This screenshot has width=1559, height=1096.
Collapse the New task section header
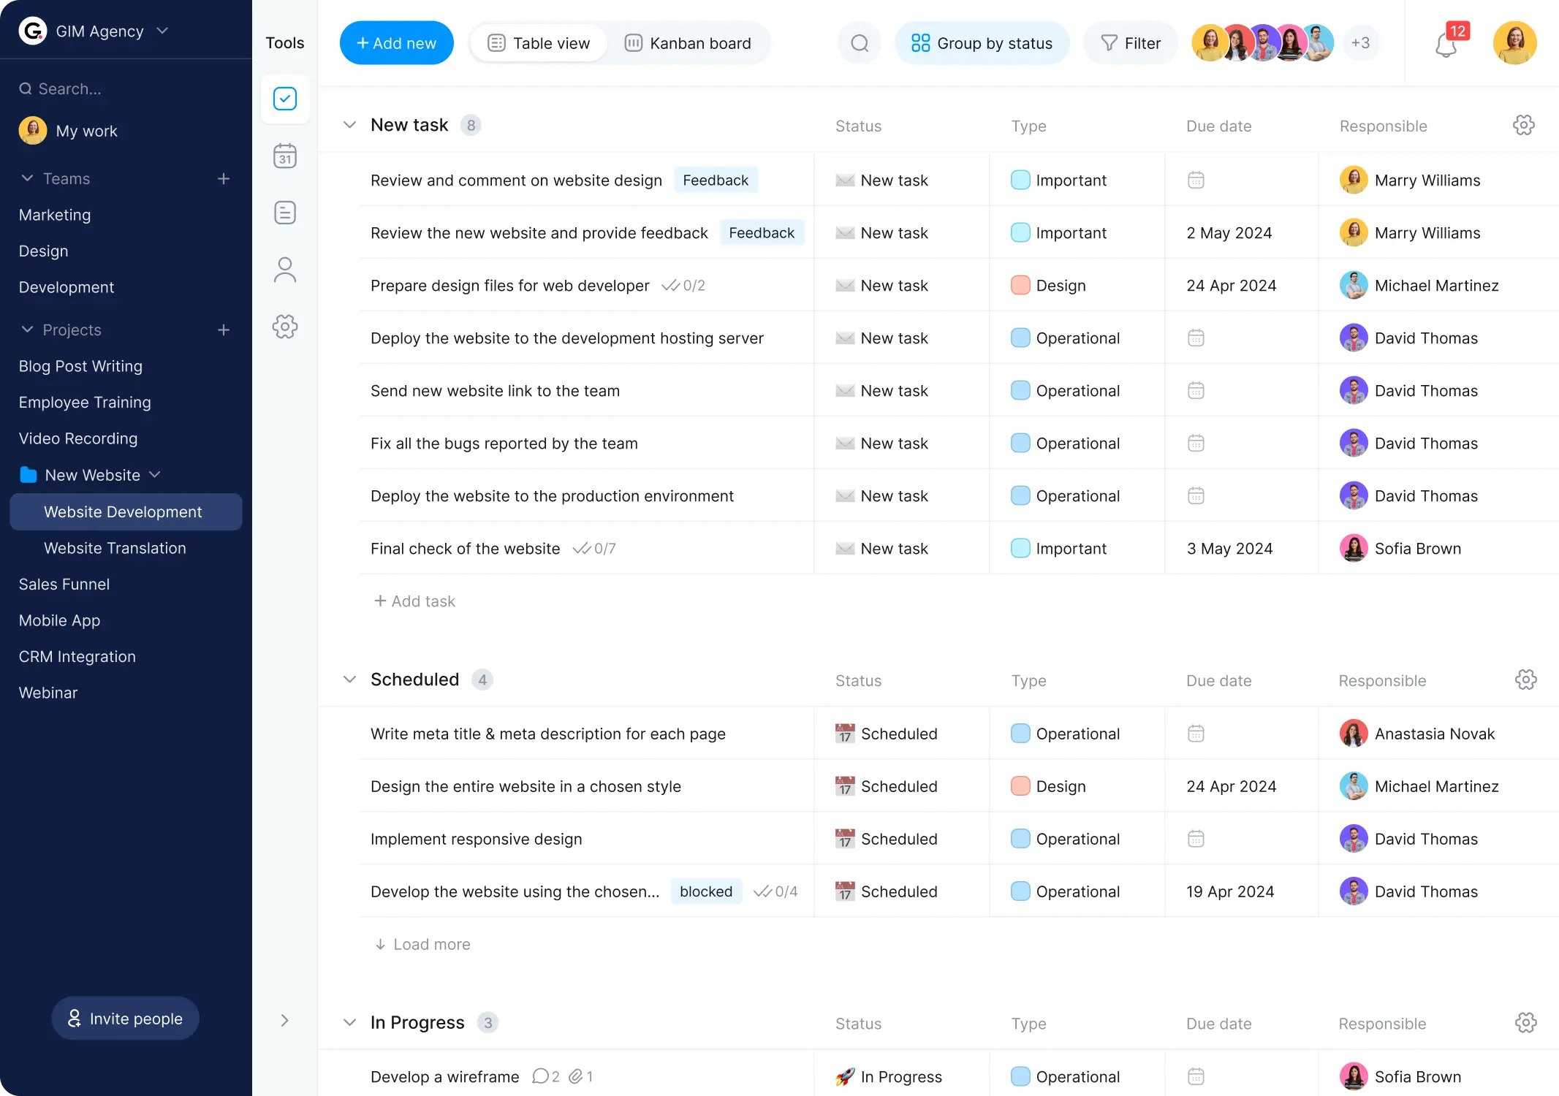(349, 124)
